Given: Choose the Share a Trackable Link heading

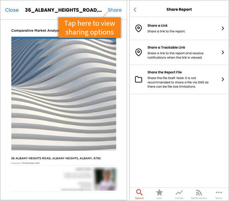Looking at the screenshot, I should pos(166,47).
